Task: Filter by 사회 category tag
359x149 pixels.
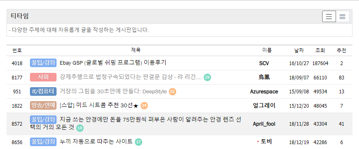Action: (x=43, y=77)
